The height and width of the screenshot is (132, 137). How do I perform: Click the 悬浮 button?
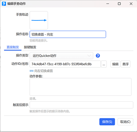pyautogui.click(x=125, y=64)
